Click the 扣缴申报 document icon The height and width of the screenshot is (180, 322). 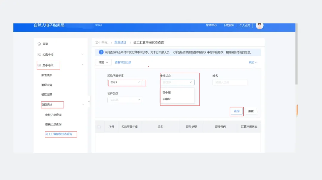(39, 54)
